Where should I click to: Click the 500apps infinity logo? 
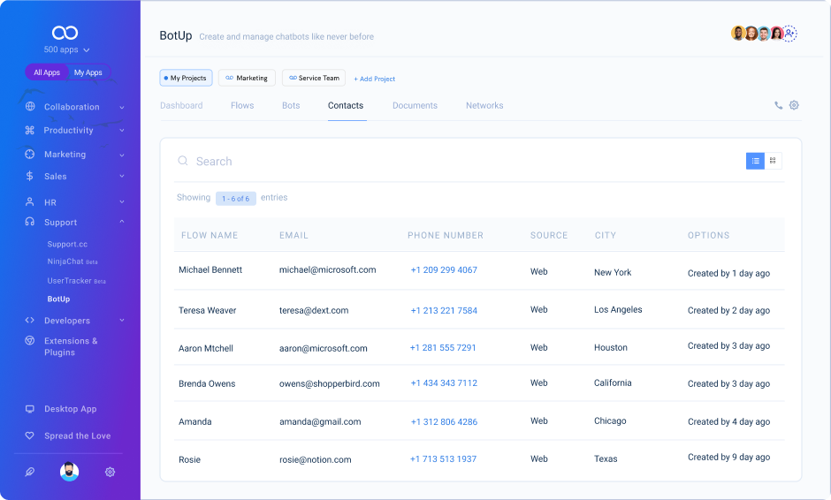pos(65,33)
